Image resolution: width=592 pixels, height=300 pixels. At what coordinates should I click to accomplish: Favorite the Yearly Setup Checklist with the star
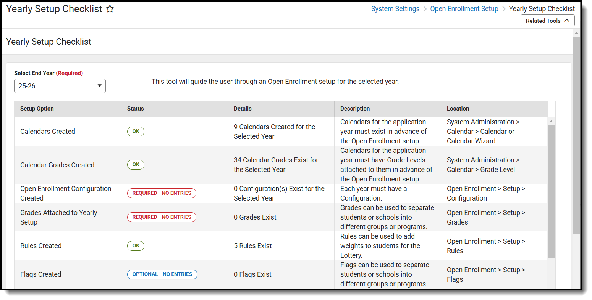pos(110,9)
